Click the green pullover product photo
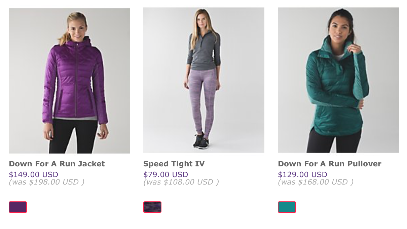This screenshot has height=229, width=407. [x=338, y=81]
